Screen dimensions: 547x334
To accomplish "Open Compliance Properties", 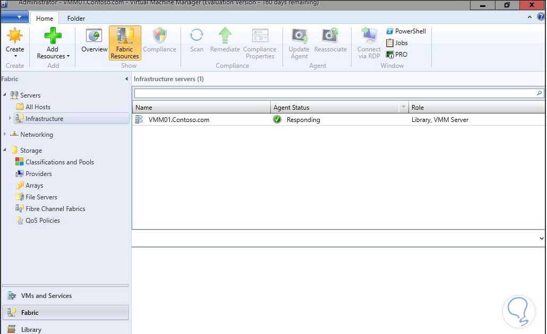I will 260,43.
